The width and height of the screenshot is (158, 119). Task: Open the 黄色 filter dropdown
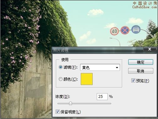pyautogui.click(x=100, y=67)
